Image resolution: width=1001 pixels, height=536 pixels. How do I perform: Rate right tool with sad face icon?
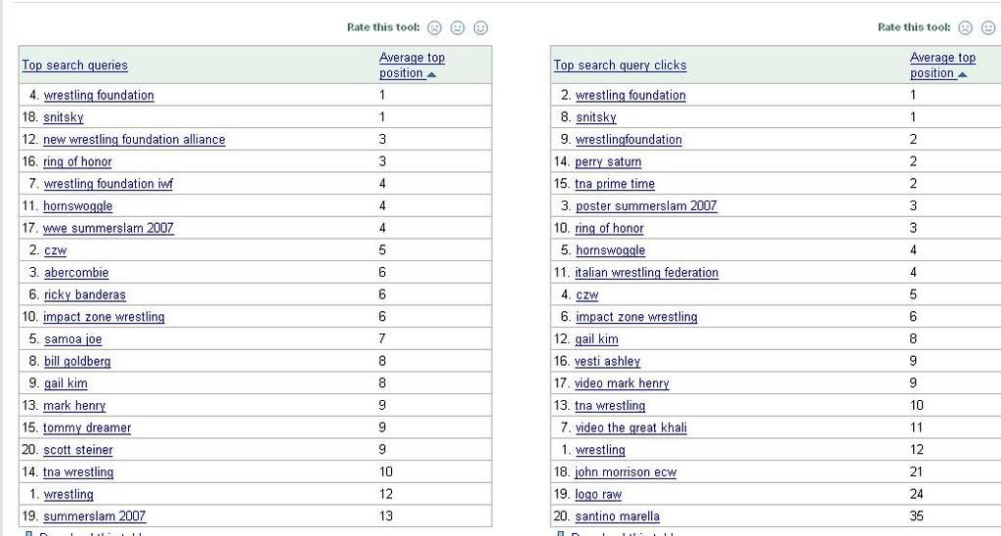(965, 27)
